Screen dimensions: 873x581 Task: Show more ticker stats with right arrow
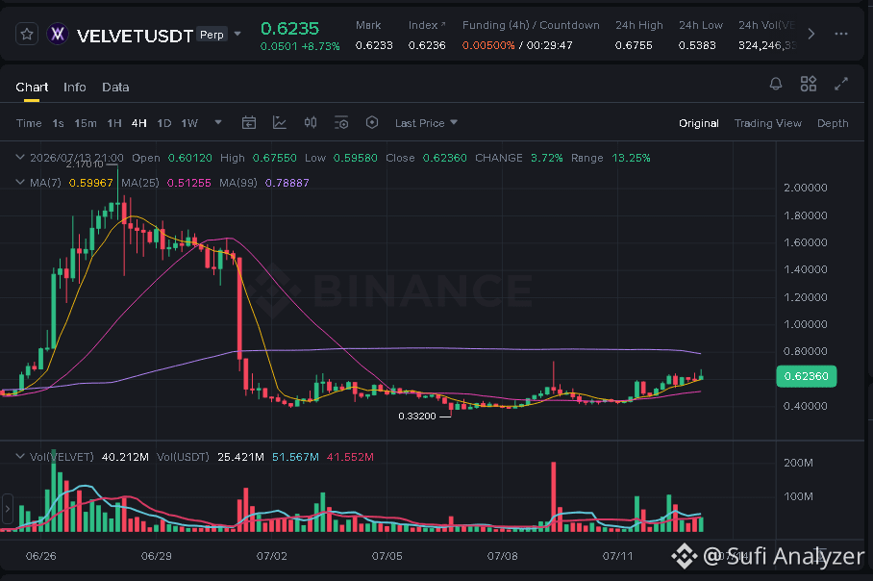(811, 34)
